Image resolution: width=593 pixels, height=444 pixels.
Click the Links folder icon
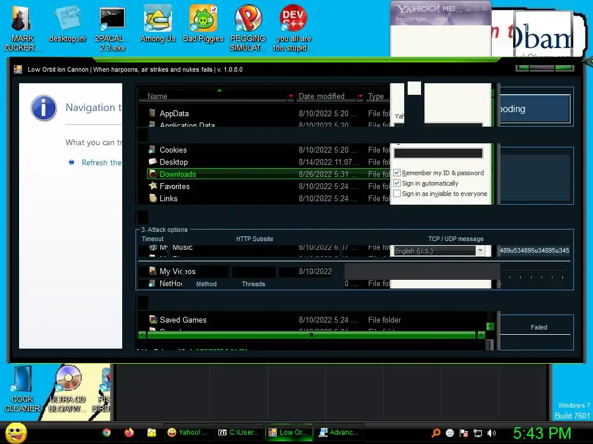coord(153,198)
